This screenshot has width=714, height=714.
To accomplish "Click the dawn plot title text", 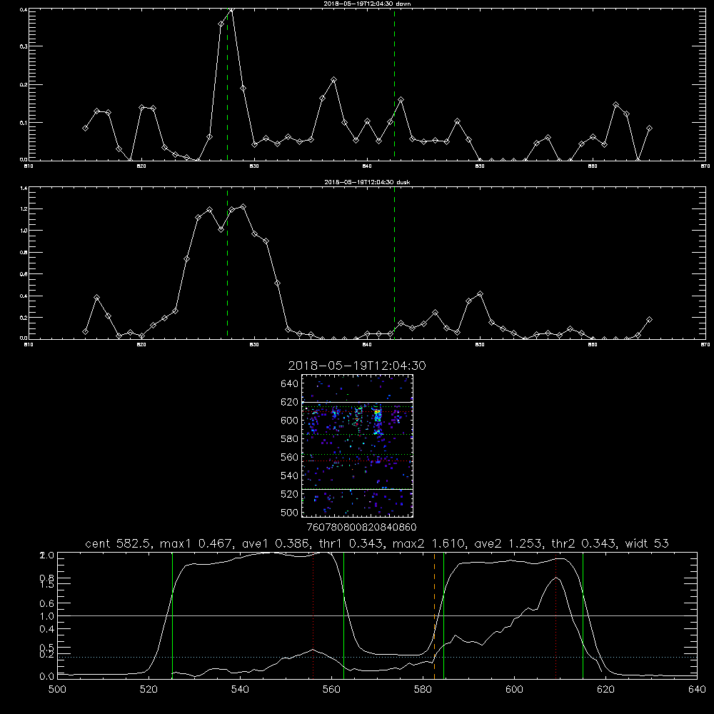I will (367, 4).
